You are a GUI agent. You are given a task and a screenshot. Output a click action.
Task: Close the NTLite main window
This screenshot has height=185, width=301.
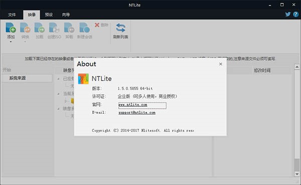(294, 5)
